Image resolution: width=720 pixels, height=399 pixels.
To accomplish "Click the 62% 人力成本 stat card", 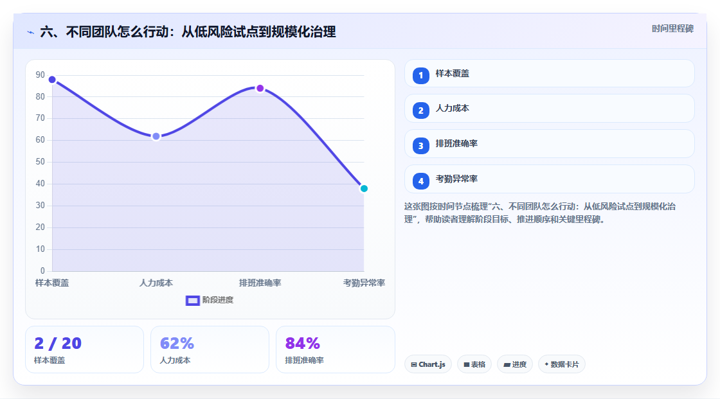I will pos(210,350).
